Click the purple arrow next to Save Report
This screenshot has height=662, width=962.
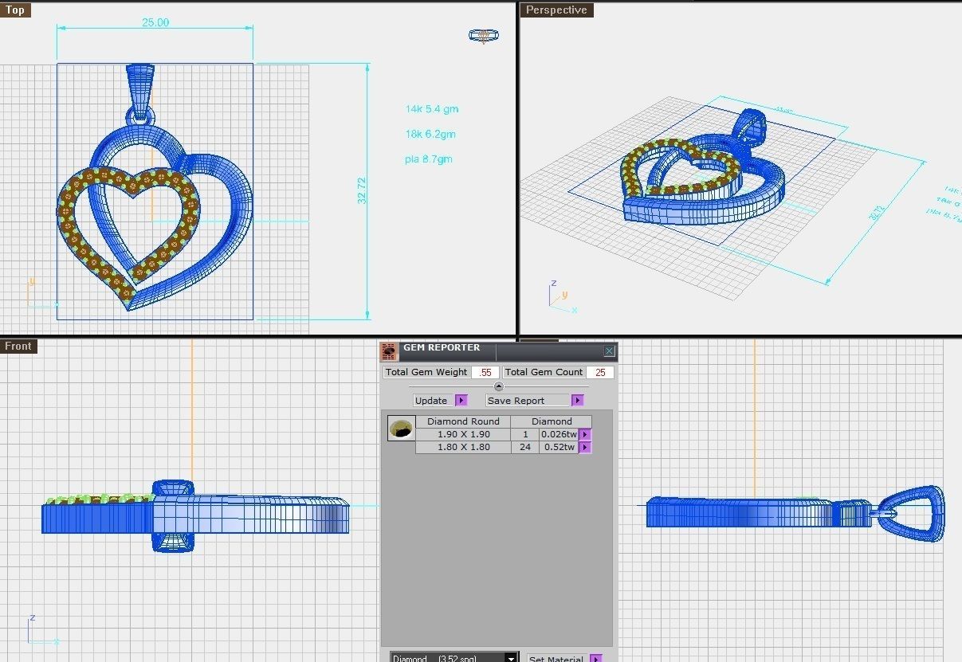click(x=578, y=400)
